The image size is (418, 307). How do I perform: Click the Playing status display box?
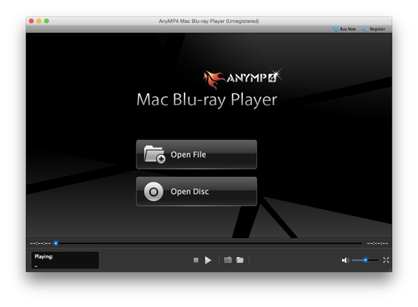pyautogui.click(x=65, y=260)
